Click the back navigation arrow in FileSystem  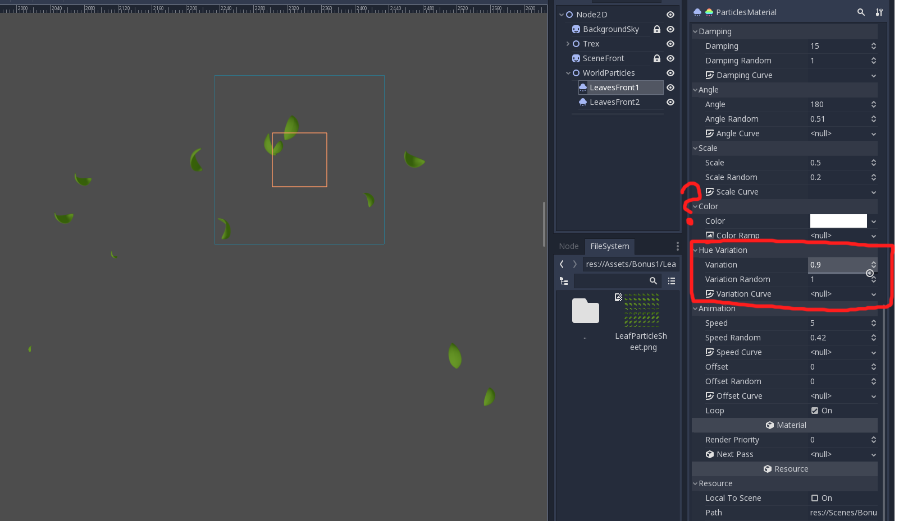(x=561, y=264)
